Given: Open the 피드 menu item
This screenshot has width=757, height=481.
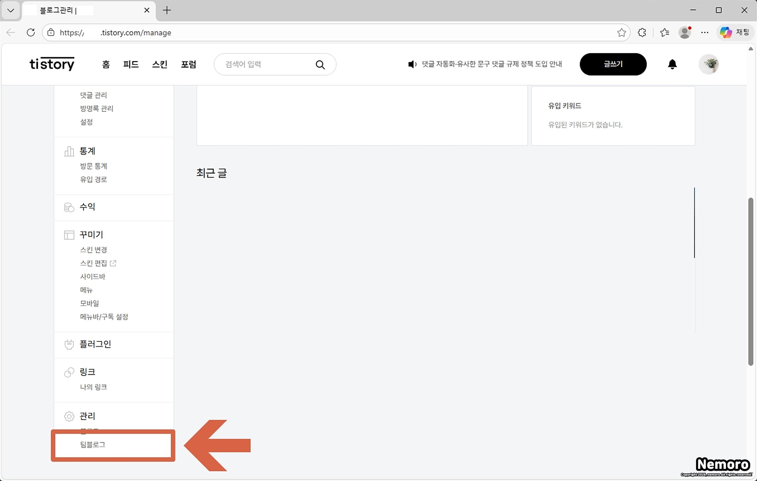Looking at the screenshot, I should coord(131,64).
